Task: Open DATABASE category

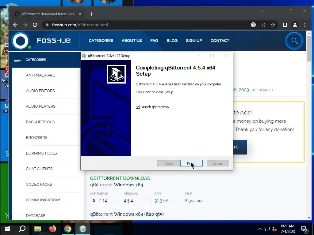Action: pos(36,215)
